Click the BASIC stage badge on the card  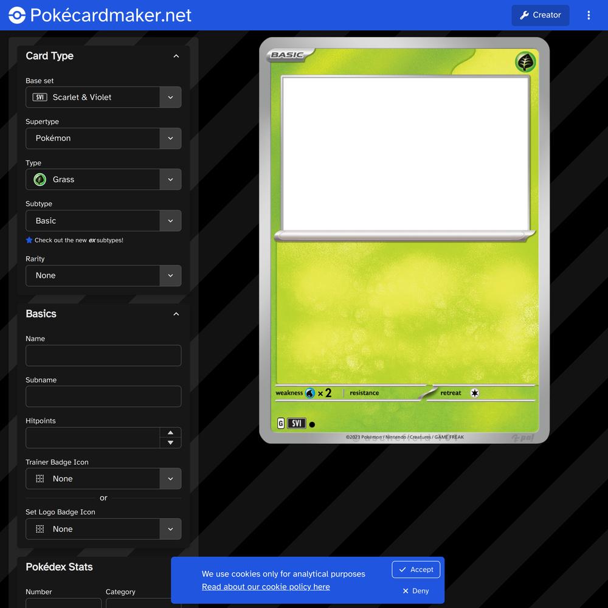coord(290,55)
